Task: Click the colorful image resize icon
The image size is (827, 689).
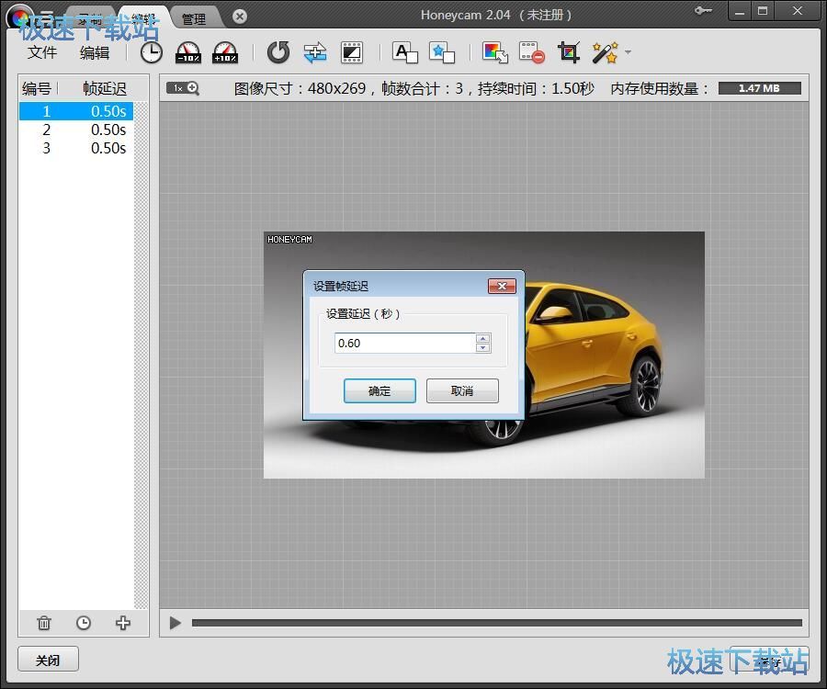Action: 495,52
